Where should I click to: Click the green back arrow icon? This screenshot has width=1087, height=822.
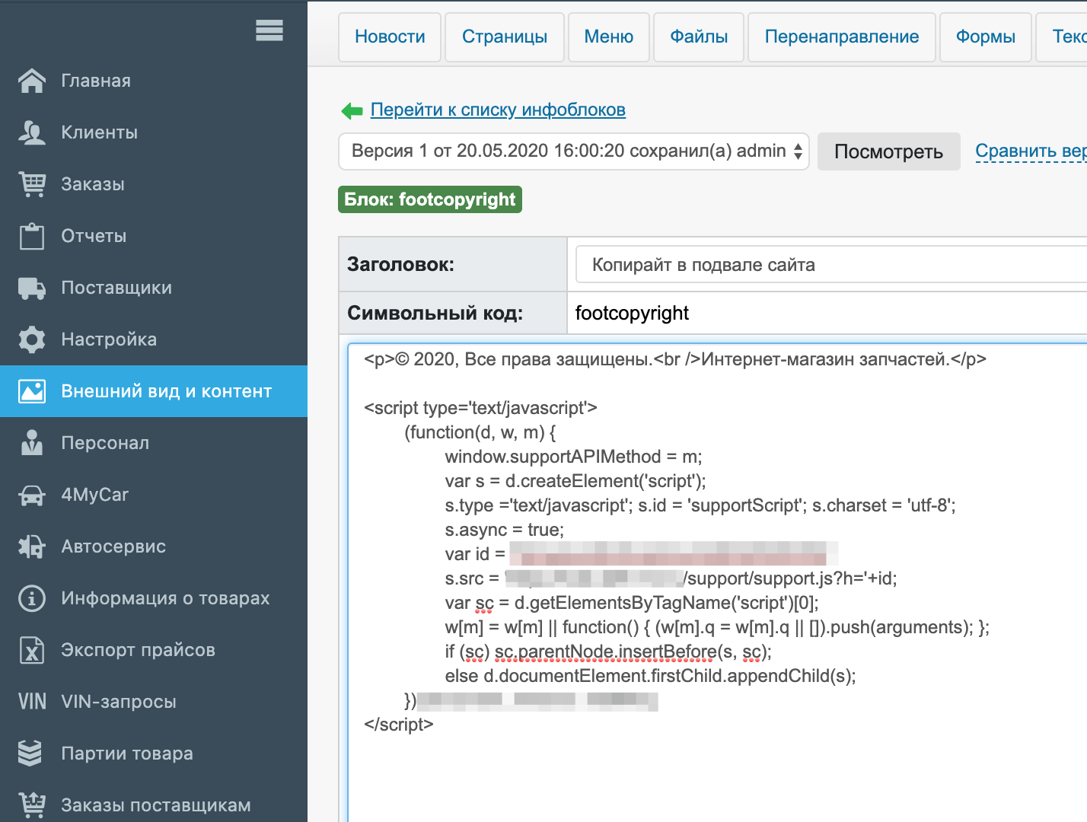coord(352,111)
